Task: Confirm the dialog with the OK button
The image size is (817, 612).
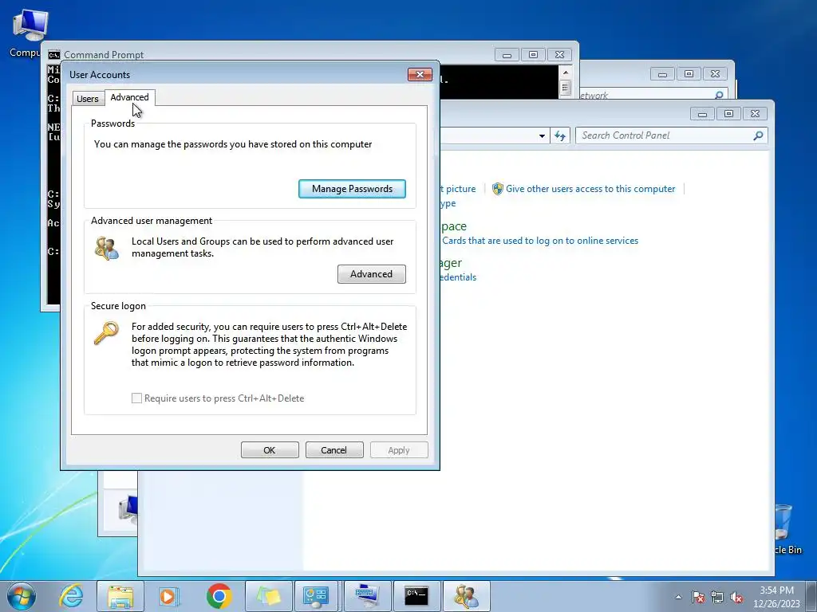Action: pos(270,450)
